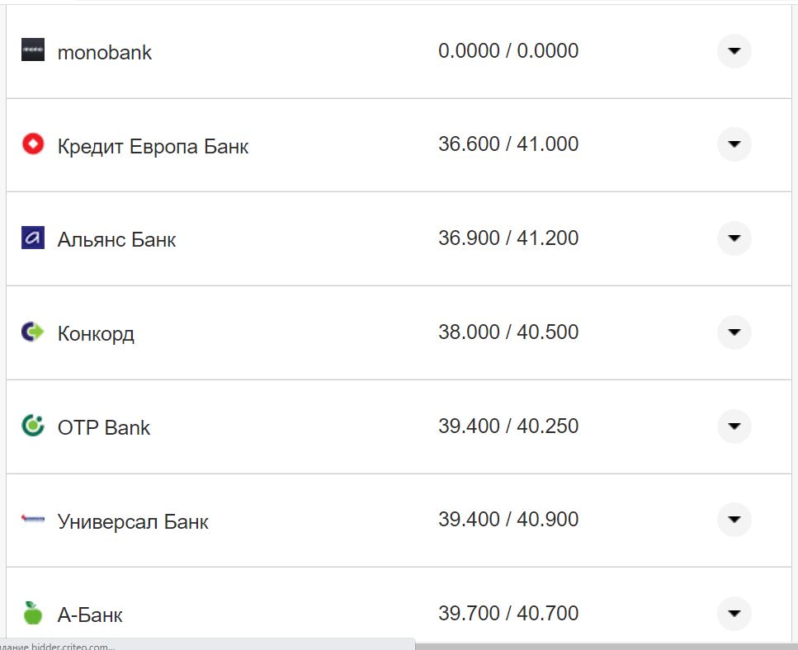Expand the monobank rate details
The height and width of the screenshot is (650, 798).
pos(734,51)
